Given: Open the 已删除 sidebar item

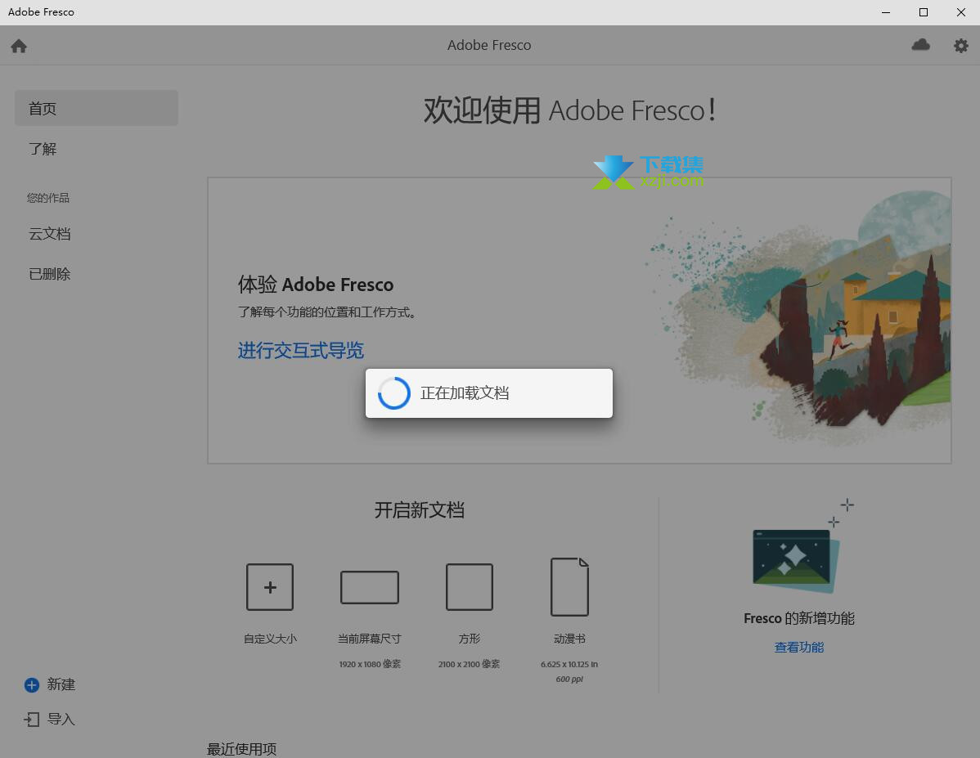Looking at the screenshot, I should [x=50, y=274].
